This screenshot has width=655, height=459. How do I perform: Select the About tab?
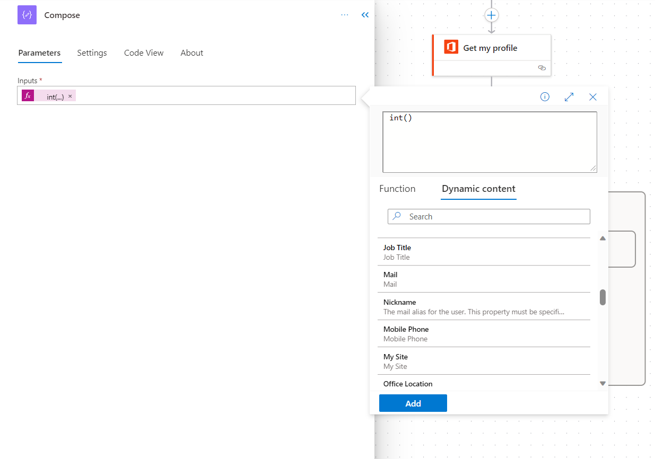(191, 53)
